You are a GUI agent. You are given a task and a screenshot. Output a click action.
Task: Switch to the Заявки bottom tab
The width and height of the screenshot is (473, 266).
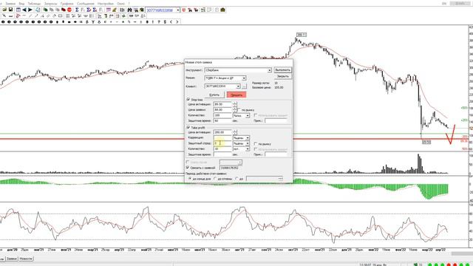point(12,259)
